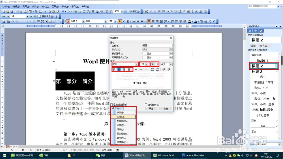283x159 pixels.
Task: Open the 样式基于 dropdown in dialog
Action: tap(171, 54)
